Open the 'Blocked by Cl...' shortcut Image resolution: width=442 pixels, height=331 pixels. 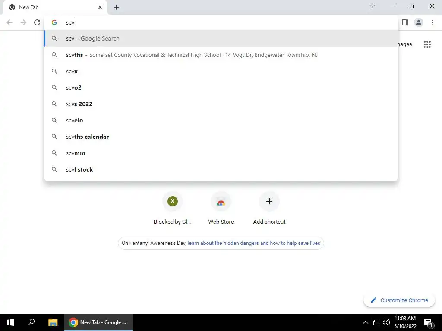(173, 209)
